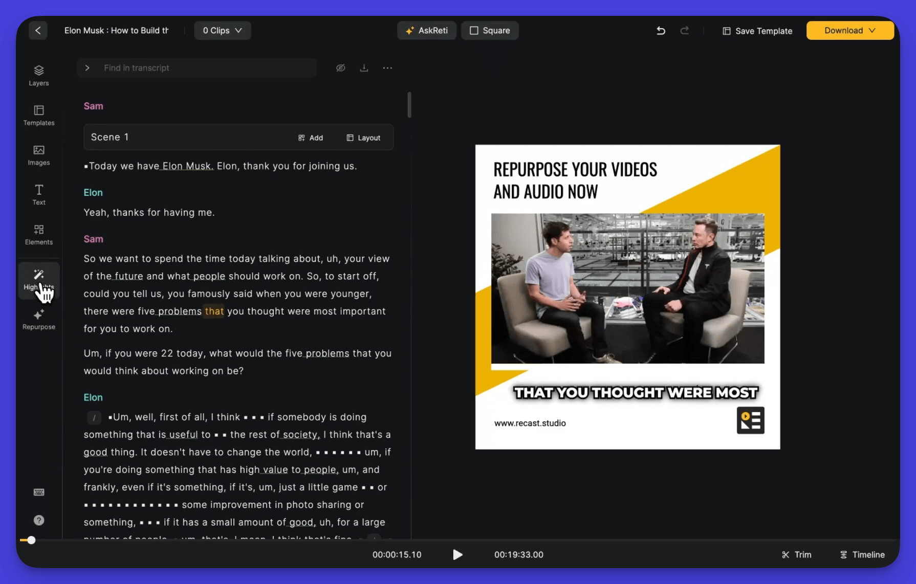This screenshot has height=584, width=916.
Task: Click the playback progress slider handle
Action: coord(31,540)
